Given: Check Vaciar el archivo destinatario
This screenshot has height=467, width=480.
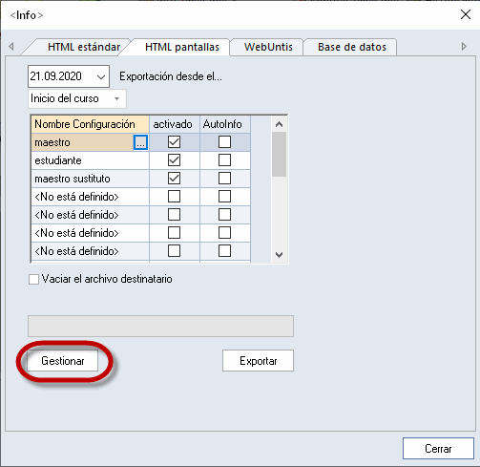Looking at the screenshot, I should [33, 279].
